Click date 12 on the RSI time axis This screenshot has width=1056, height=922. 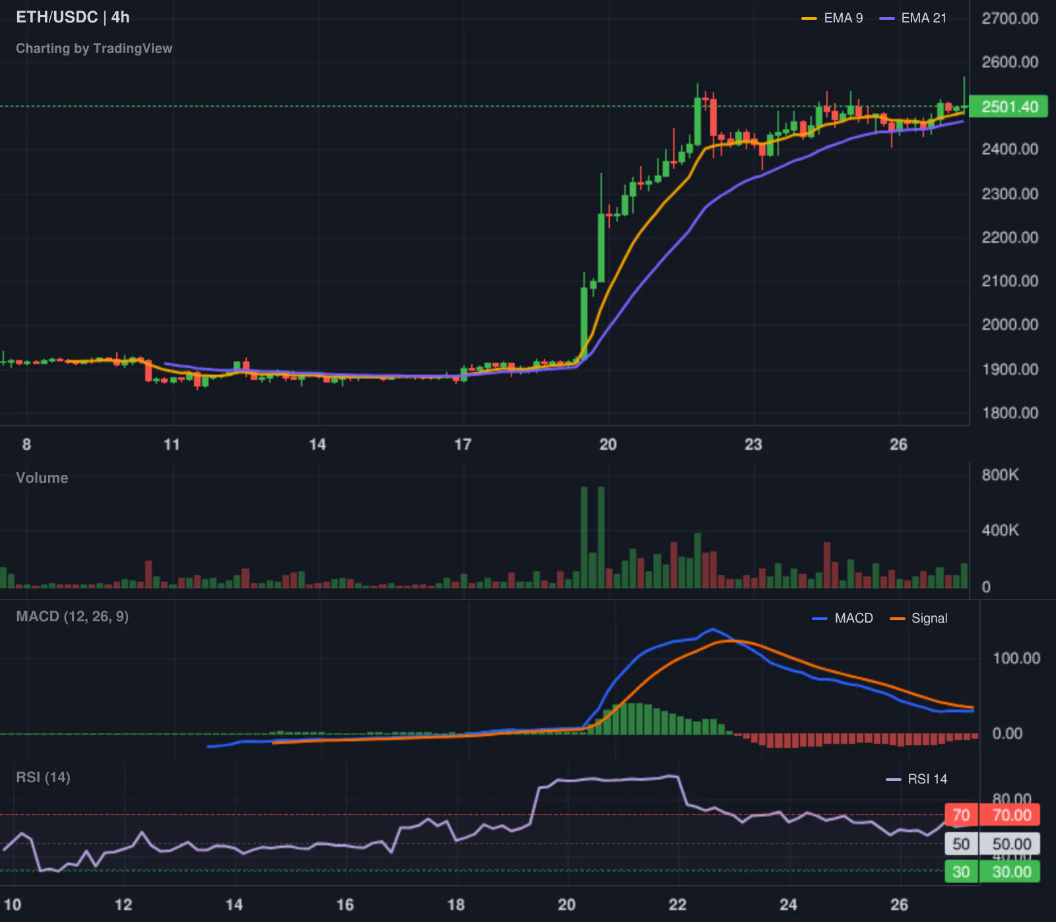[123, 905]
